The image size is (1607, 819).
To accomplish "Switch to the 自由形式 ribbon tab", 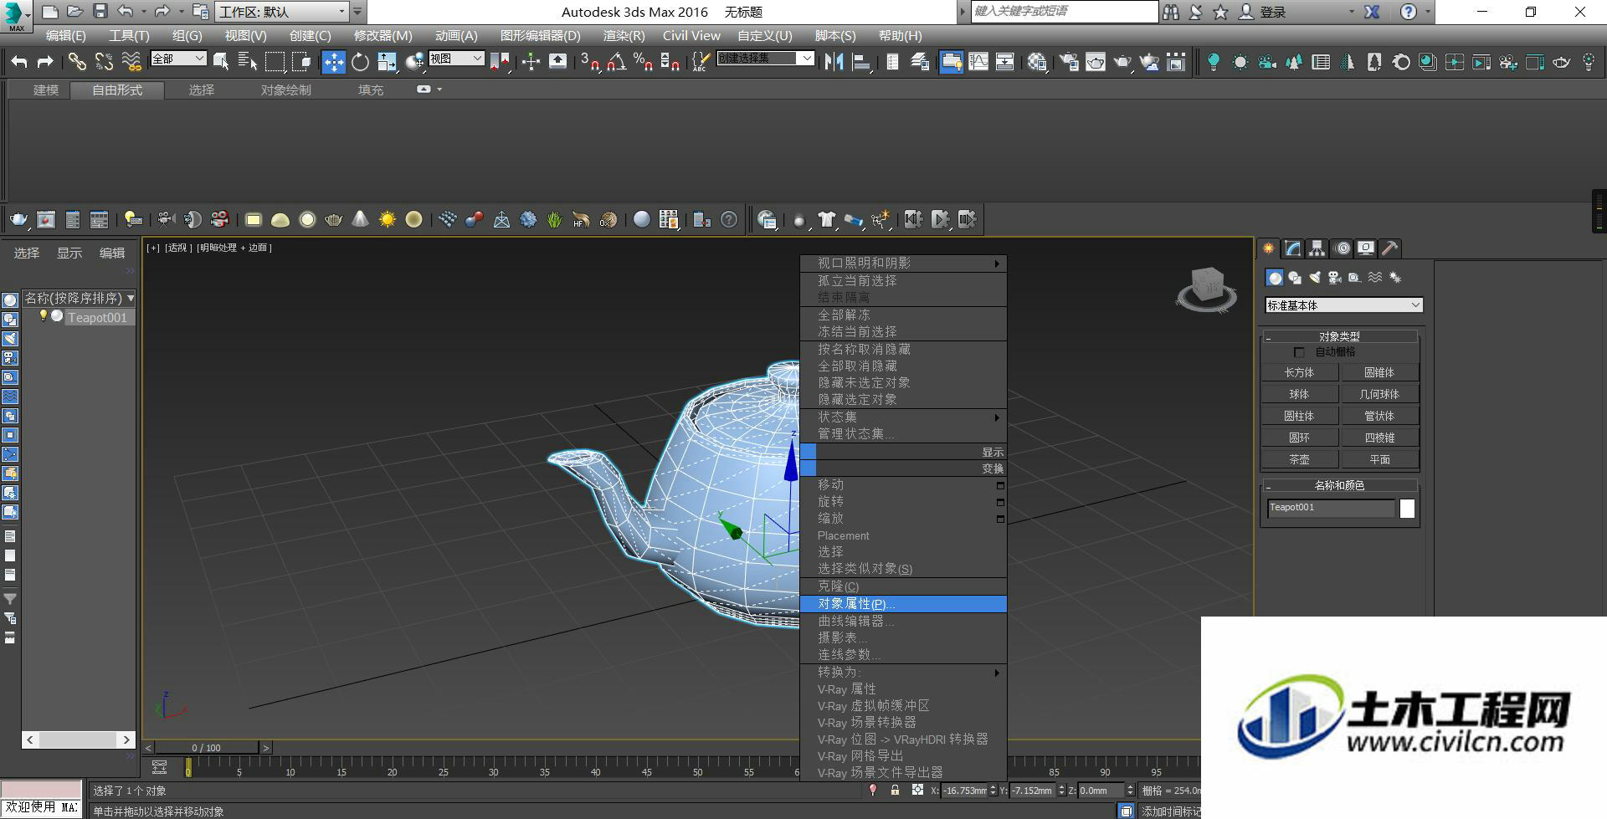I will click(x=117, y=90).
